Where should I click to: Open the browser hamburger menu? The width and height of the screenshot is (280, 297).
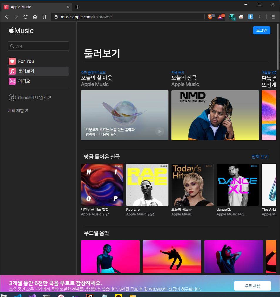pyautogui.click(x=273, y=17)
